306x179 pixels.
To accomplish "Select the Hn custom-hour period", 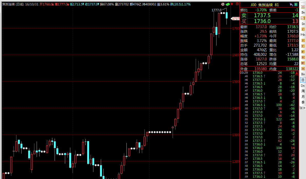I will pyautogui.click(x=303, y=74).
